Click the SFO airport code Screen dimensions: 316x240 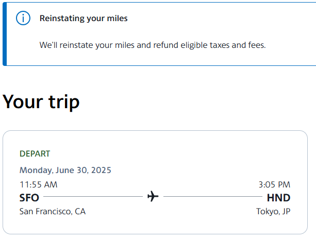click(29, 197)
